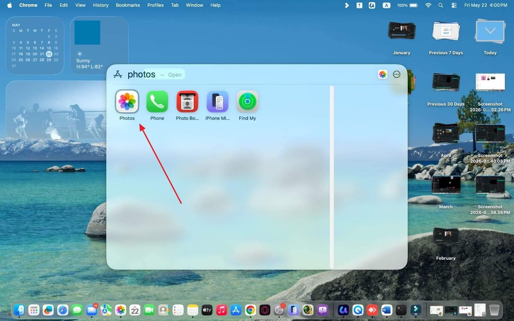This screenshot has height=321, width=514.
Task: Launch Safari from the Dock
Action: tap(63, 310)
